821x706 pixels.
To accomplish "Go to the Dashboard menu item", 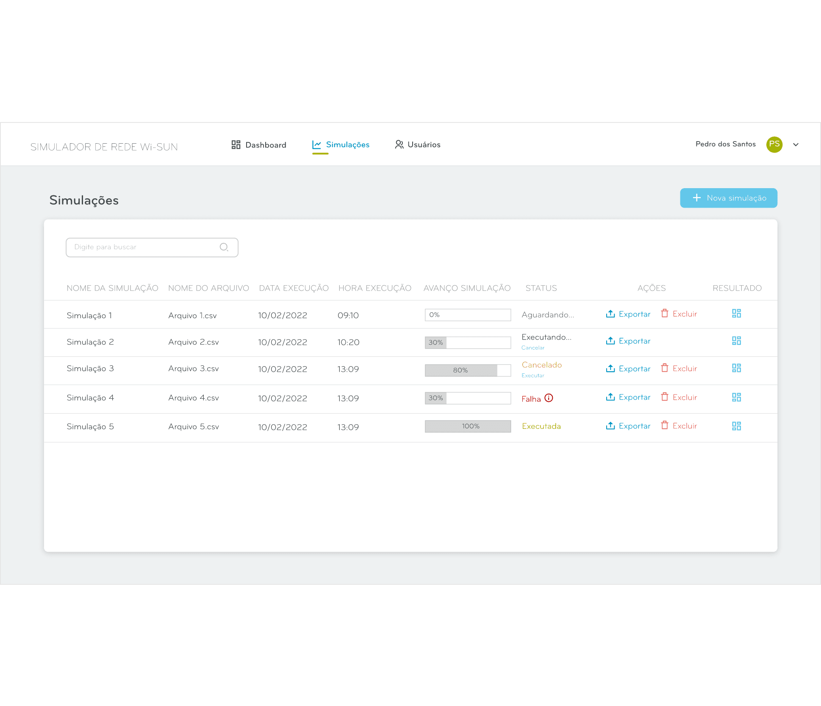I will click(x=259, y=145).
